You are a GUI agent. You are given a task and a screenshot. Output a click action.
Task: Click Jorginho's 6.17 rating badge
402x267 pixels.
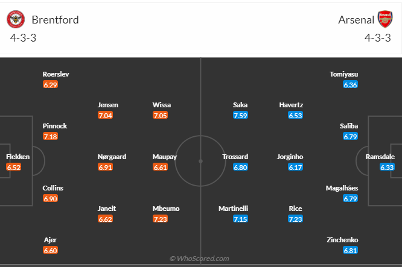click(x=295, y=167)
